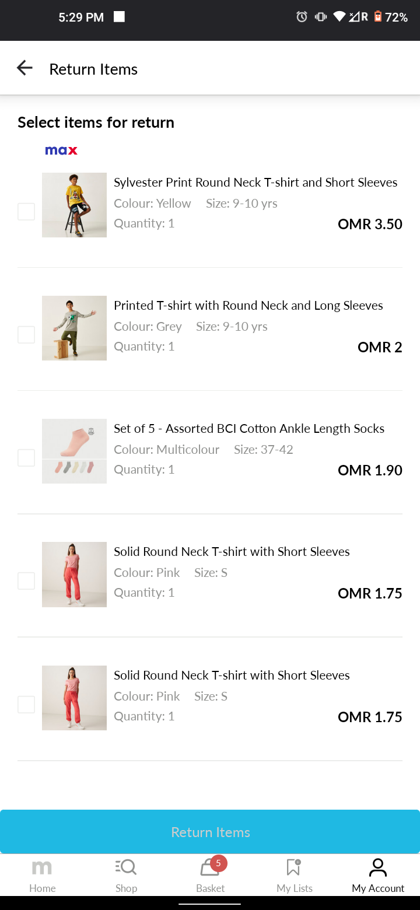Image resolution: width=420 pixels, height=910 pixels.
Task: Tap the Sylvester Print T-shirt title
Action: [256, 183]
